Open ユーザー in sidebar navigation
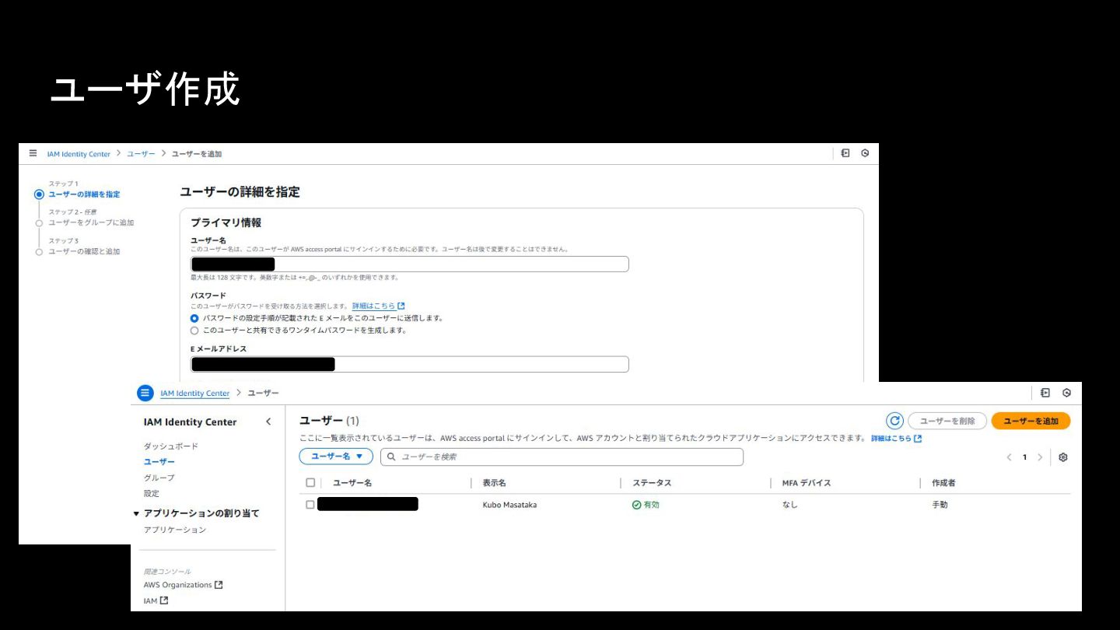 [159, 462]
